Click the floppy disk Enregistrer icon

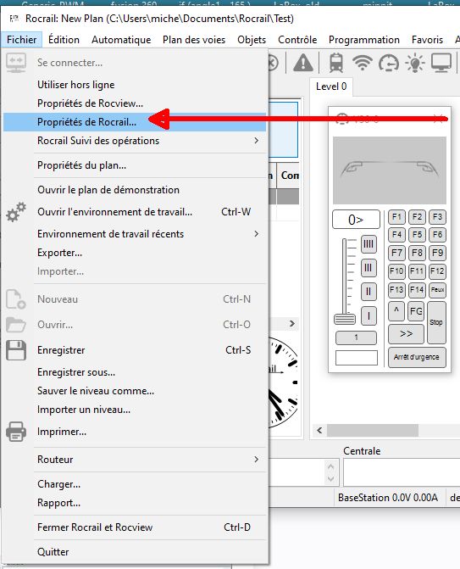[x=16, y=350]
